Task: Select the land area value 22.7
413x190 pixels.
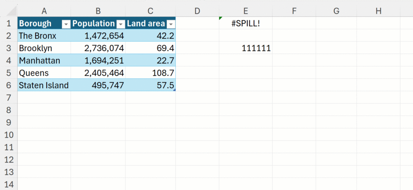Action: pyautogui.click(x=150, y=60)
